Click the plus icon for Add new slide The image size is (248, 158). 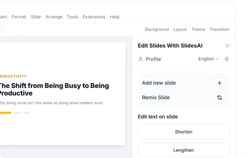(x=219, y=83)
